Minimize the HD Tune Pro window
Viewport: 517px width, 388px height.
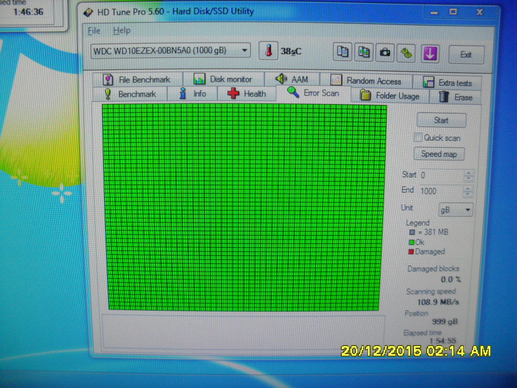coord(434,13)
